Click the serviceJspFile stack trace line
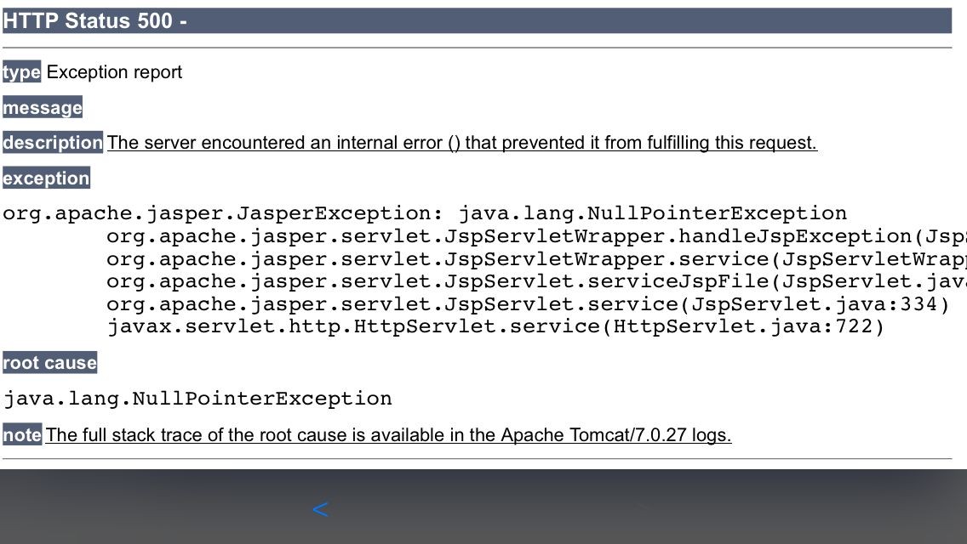This screenshot has width=967, height=544. pyautogui.click(x=535, y=281)
